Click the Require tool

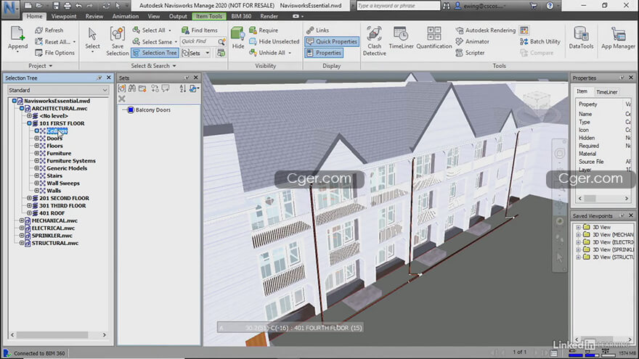coord(264,30)
